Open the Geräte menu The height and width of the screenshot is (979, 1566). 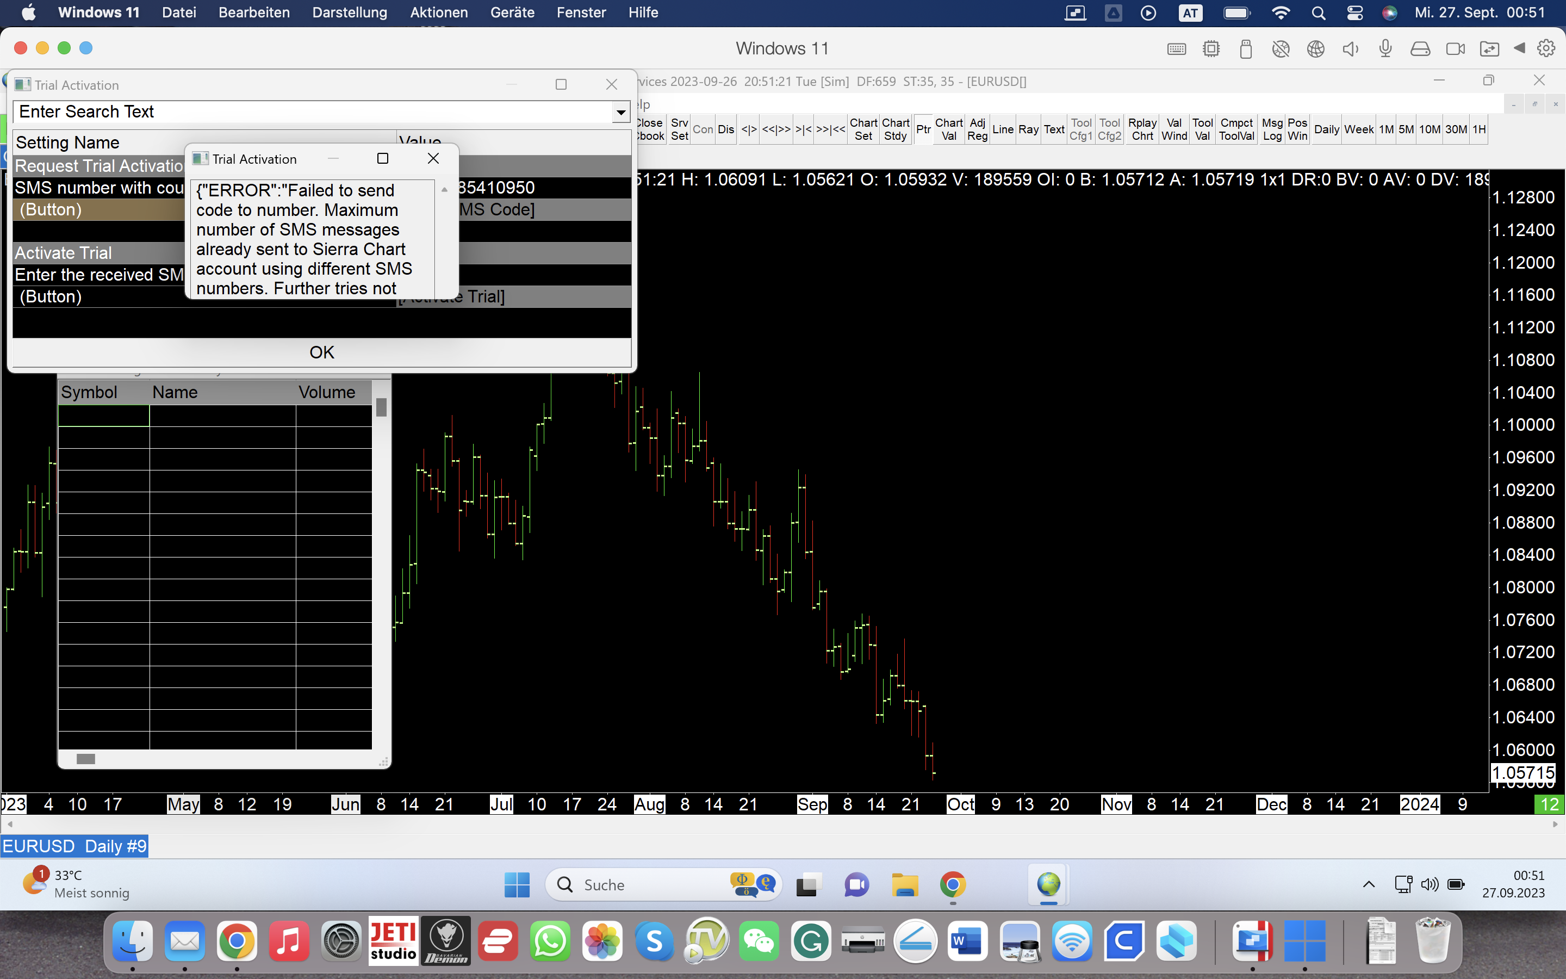point(512,13)
